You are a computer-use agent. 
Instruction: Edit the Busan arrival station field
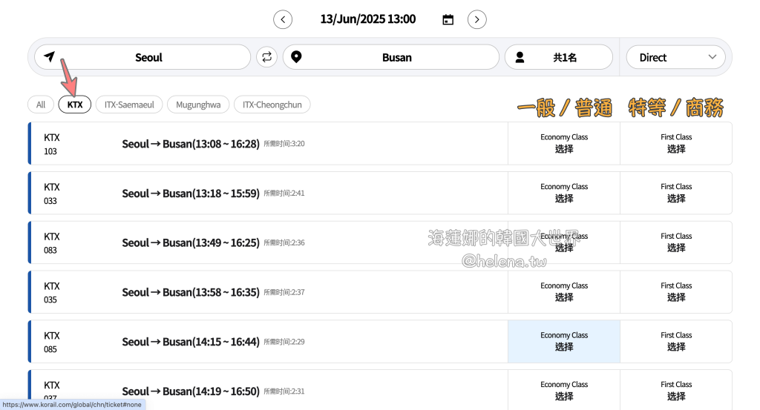[x=391, y=57]
